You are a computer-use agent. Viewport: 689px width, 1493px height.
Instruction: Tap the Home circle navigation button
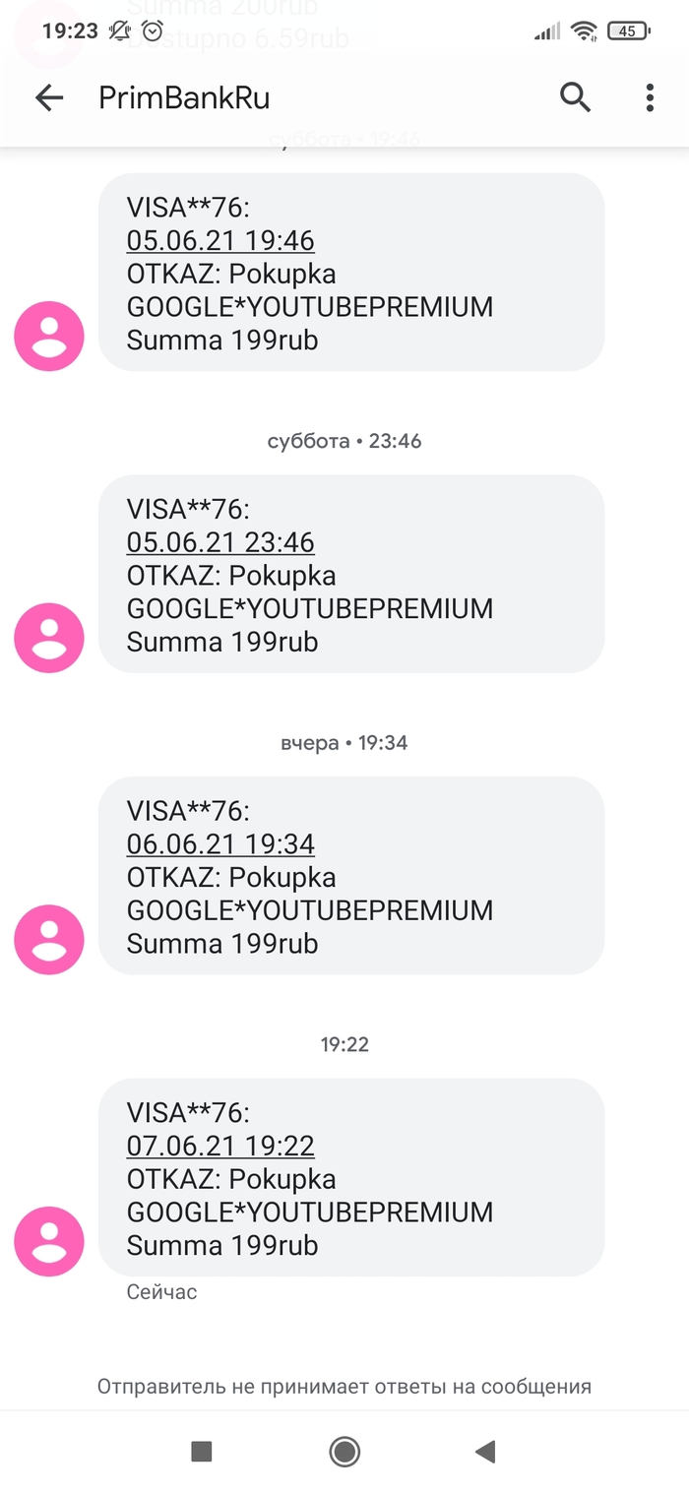pyautogui.click(x=344, y=1452)
